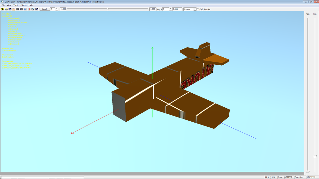Click the Draw value 0.099367 in status bar
This screenshot has width=319, height=179.
(288, 177)
